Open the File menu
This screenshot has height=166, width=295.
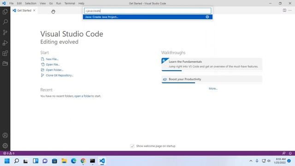11,3
